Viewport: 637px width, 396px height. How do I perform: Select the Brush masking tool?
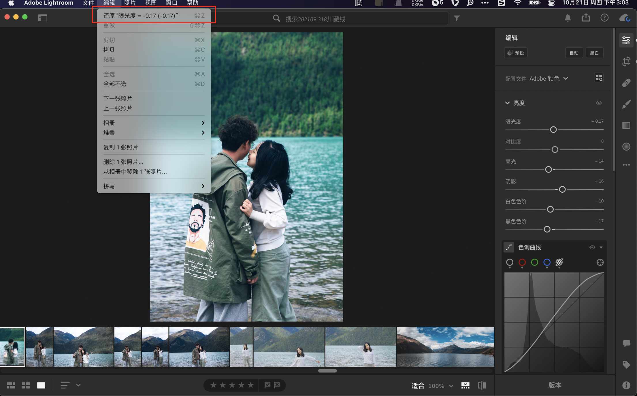pos(626,104)
